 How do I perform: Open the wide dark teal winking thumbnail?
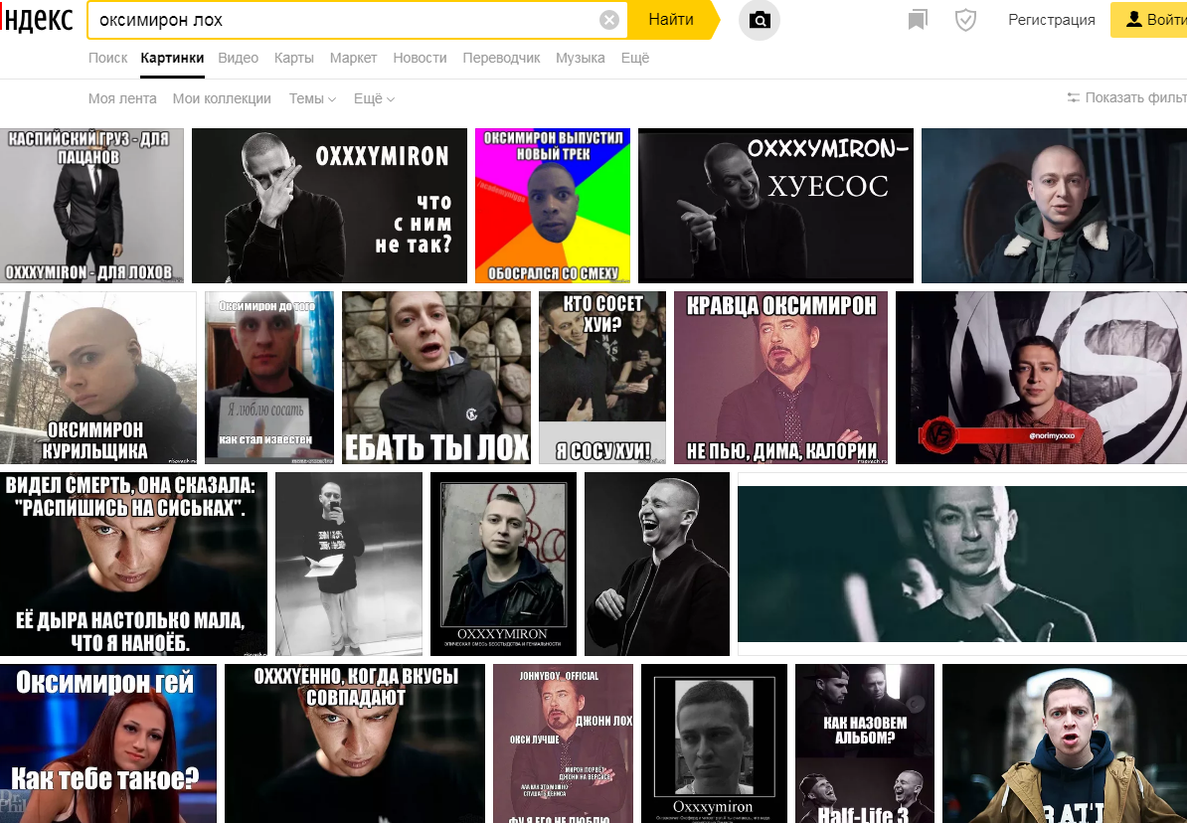[x=962, y=564]
